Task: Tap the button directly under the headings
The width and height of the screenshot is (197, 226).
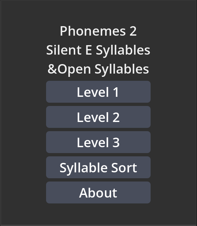Action: tap(98, 92)
